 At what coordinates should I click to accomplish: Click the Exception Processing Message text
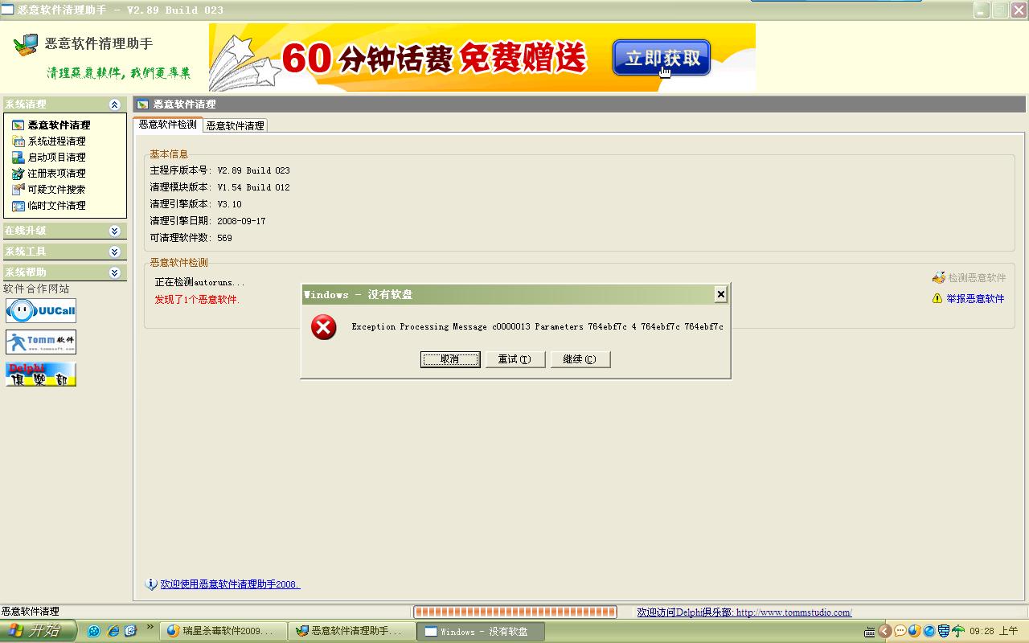(537, 326)
